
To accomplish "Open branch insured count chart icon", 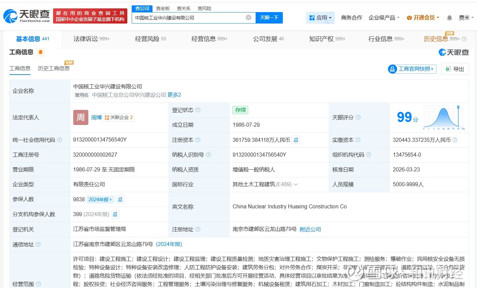I will (115, 214).
